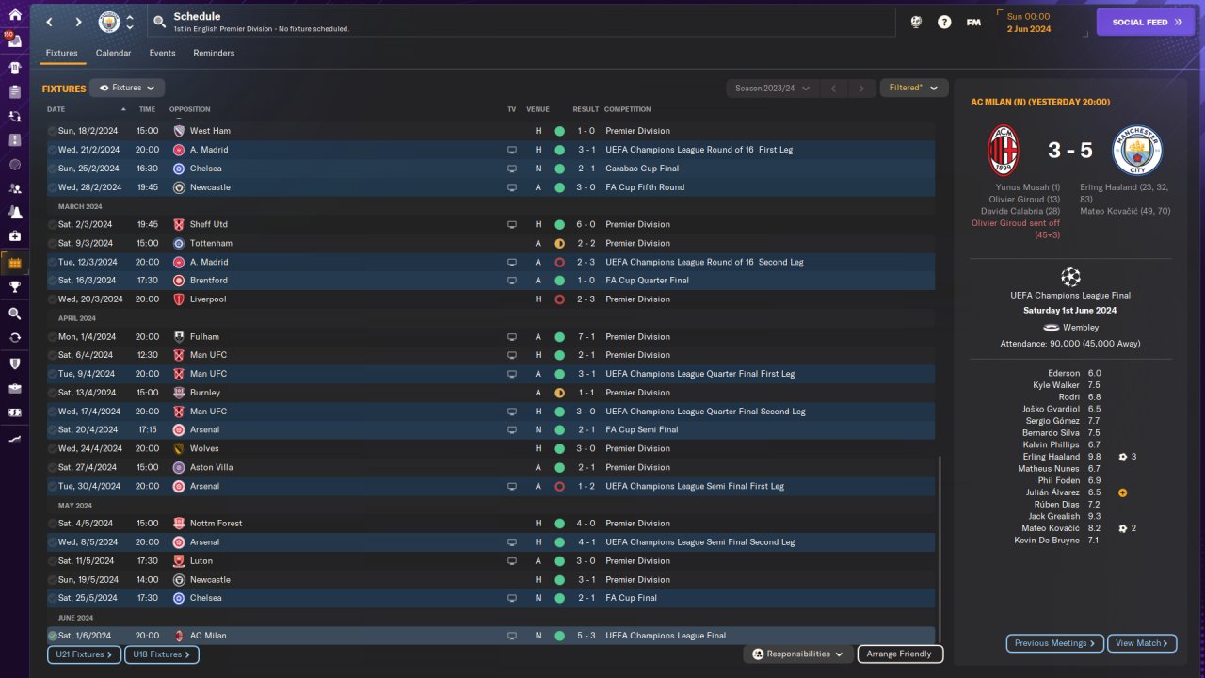Open U18 Fixtures
The height and width of the screenshot is (678, 1205).
click(x=161, y=654)
